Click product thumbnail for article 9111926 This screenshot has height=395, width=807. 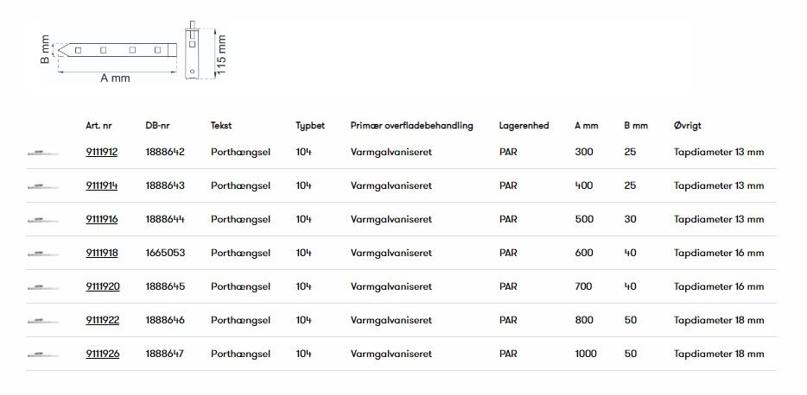click(42, 354)
